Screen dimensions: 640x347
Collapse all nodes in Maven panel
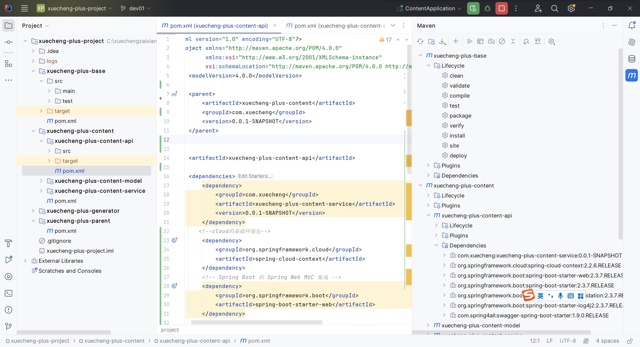coord(513,41)
